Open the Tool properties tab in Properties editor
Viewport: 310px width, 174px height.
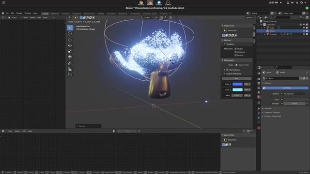(259, 73)
